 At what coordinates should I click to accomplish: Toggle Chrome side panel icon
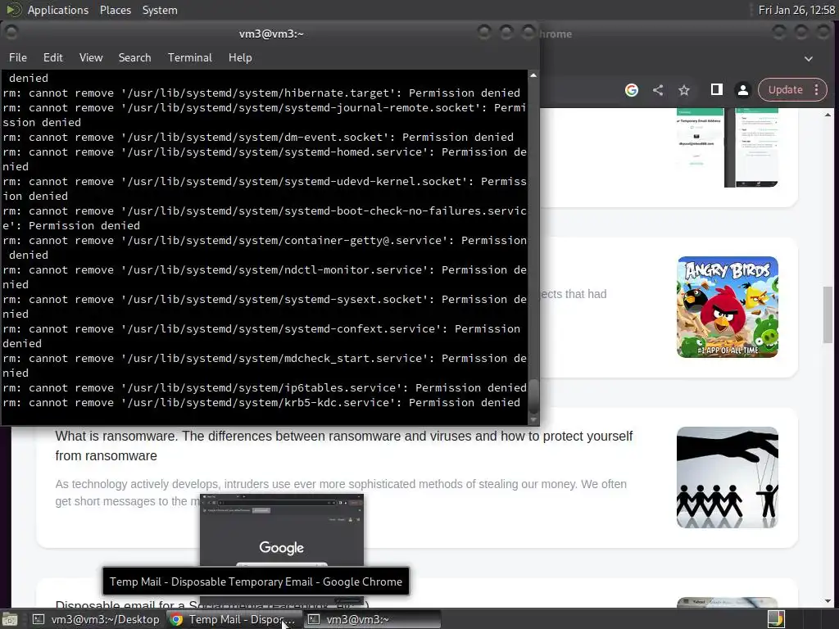(716, 89)
